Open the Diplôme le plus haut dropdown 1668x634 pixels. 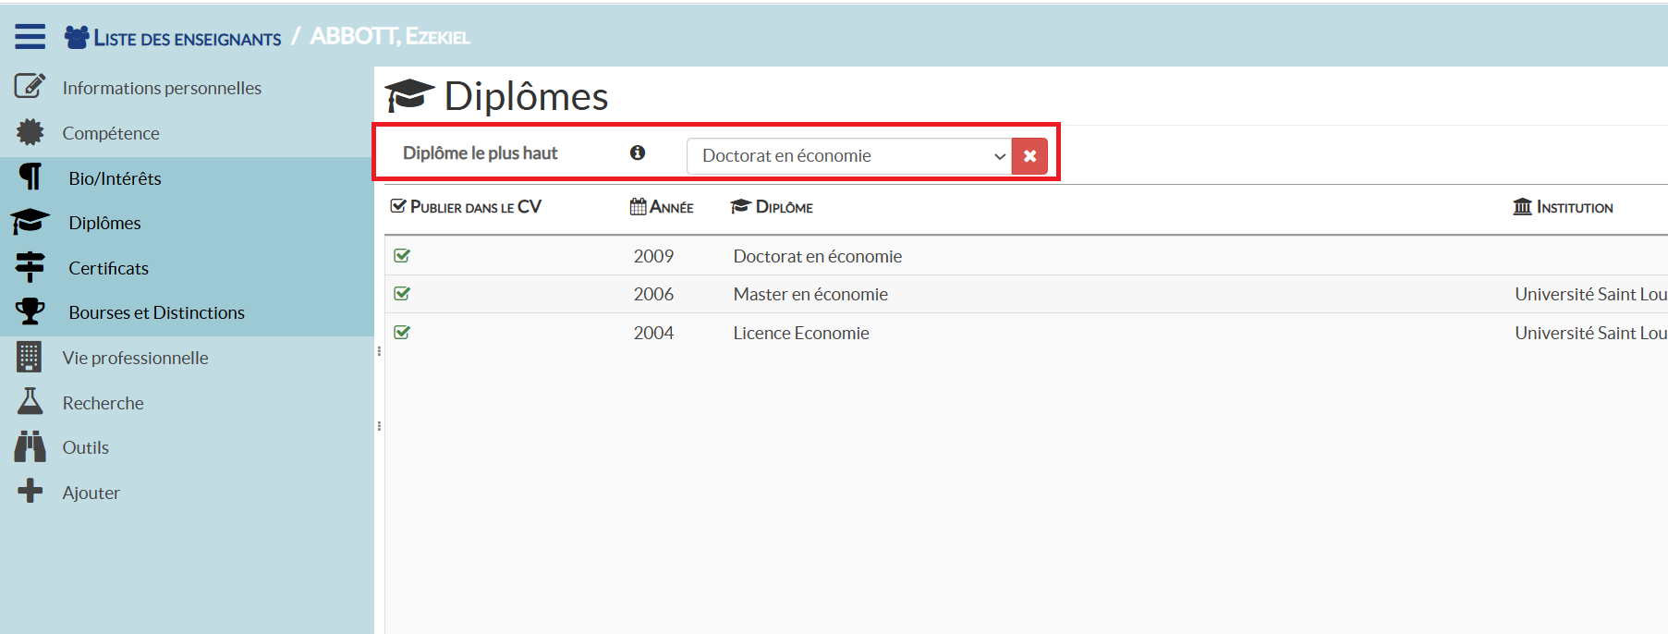[x=848, y=156]
